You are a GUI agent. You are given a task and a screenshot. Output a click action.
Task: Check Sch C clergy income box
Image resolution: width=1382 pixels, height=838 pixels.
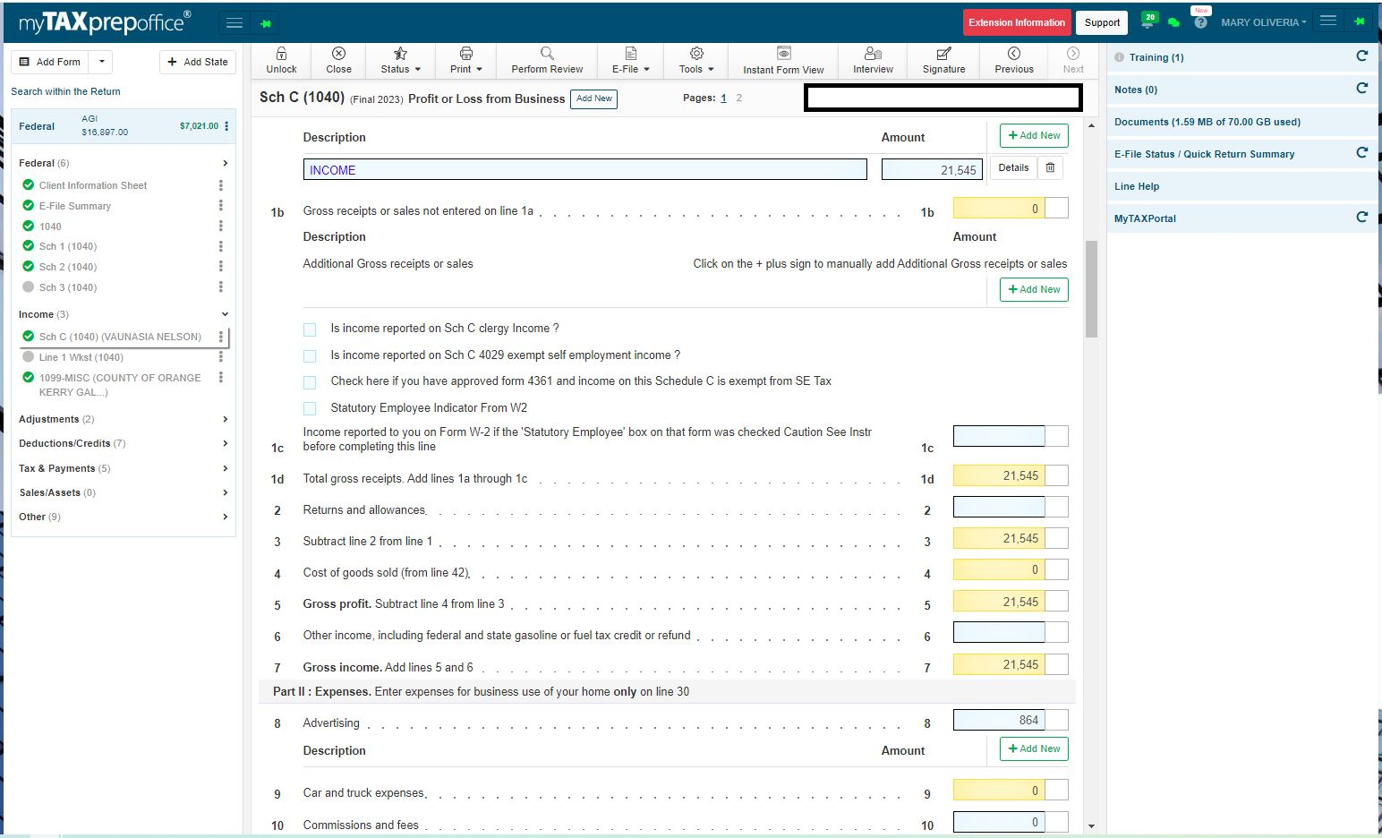(x=310, y=329)
